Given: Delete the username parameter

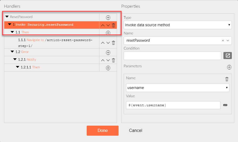Looking at the screenshot, I should pos(227,79).
